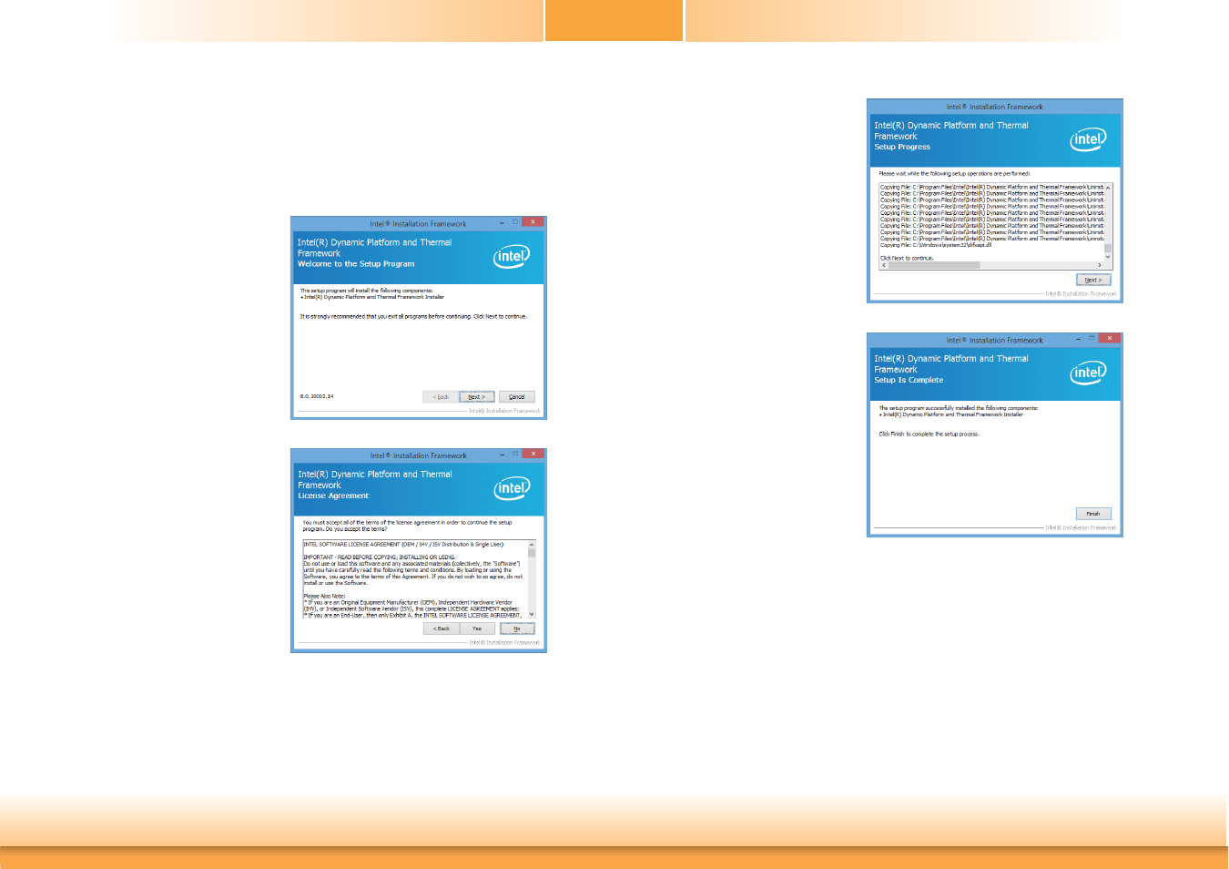Click 'Click Finish to complete the setup process.' text

929,434
